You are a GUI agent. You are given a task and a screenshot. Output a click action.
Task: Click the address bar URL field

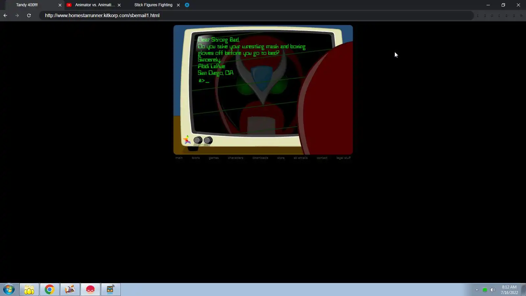pos(256,15)
